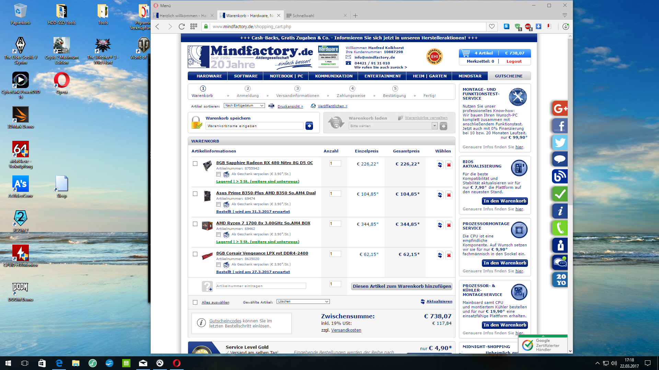Click quantity field for Sapphire Radeon
This screenshot has height=370, width=659.
[x=335, y=164]
